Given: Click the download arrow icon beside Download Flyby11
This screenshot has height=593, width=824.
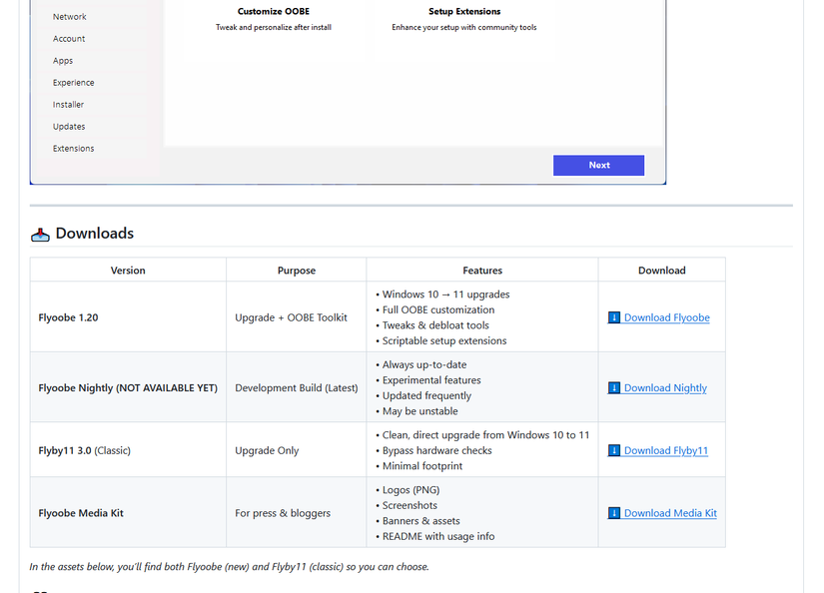Looking at the screenshot, I should [x=614, y=450].
